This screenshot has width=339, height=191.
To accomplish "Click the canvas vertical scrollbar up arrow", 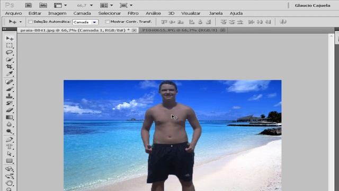I will tap(332, 36).
